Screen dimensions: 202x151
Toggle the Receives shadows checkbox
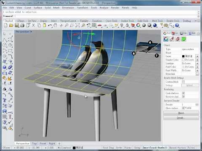click(x=183, y=96)
